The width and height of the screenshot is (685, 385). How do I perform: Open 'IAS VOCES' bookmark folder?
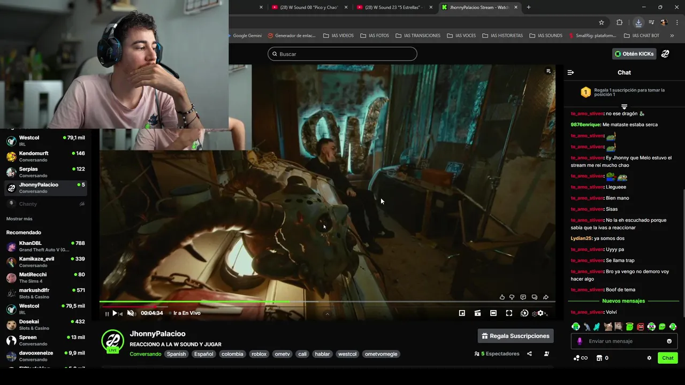[x=461, y=36]
